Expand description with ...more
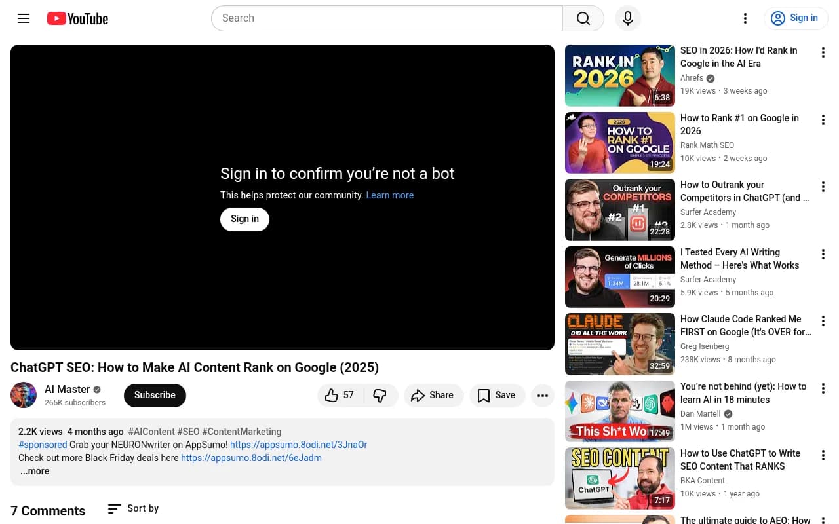Screen dimensions: 839x524 34,471
